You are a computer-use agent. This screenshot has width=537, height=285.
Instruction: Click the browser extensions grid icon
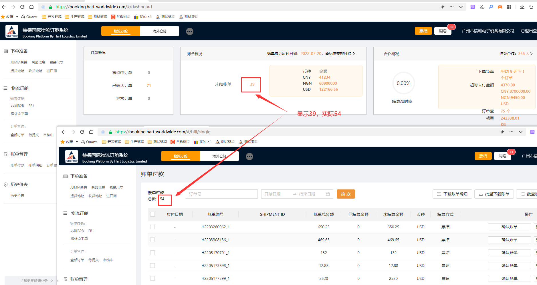pyautogui.click(x=509, y=7)
